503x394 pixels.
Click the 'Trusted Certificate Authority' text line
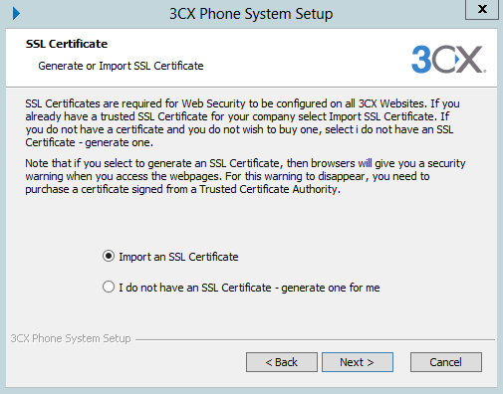[x=270, y=189]
